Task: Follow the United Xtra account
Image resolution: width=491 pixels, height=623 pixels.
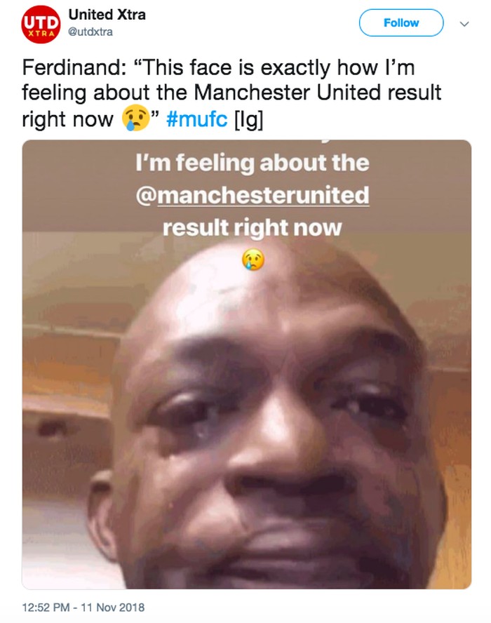Action: pyautogui.click(x=401, y=23)
